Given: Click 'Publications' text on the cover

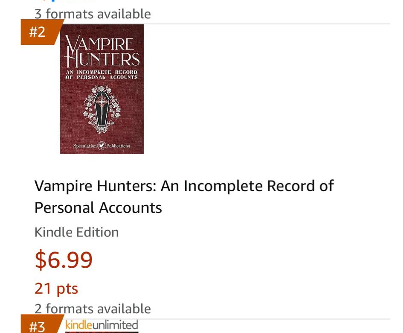Looking at the screenshot, I should click(118, 146).
